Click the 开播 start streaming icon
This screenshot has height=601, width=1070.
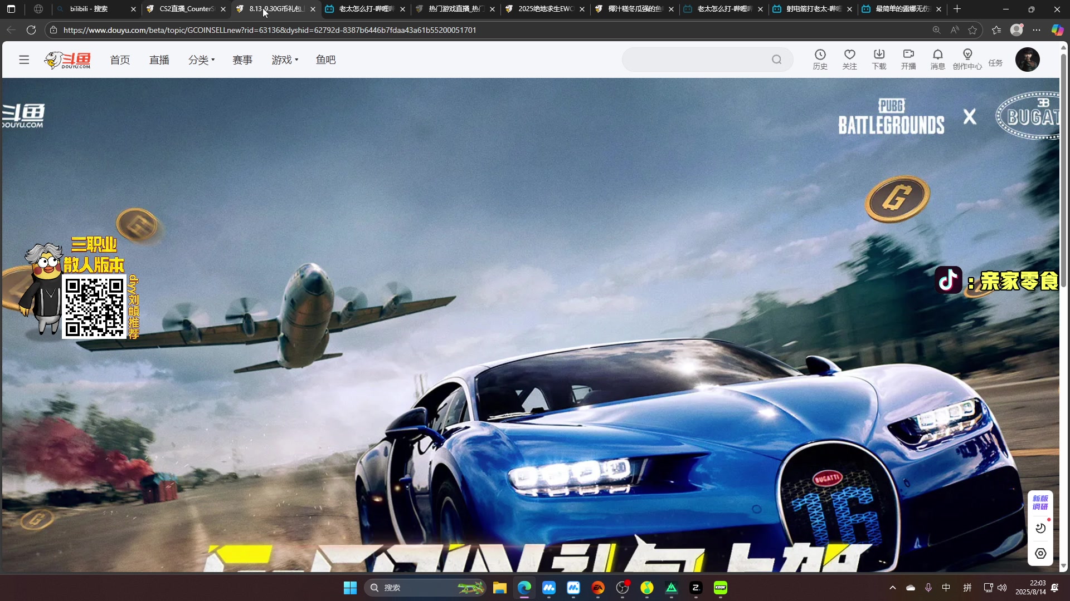pos(908,60)
